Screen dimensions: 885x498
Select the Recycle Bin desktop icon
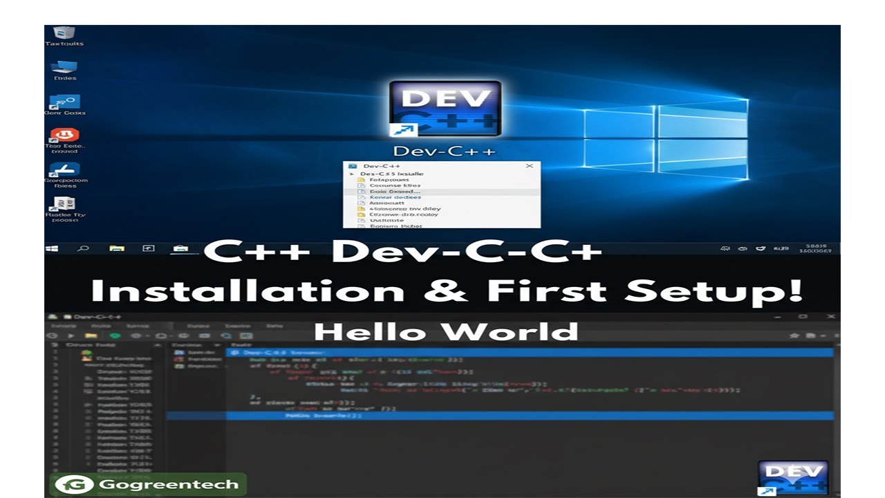coord(64,33)
